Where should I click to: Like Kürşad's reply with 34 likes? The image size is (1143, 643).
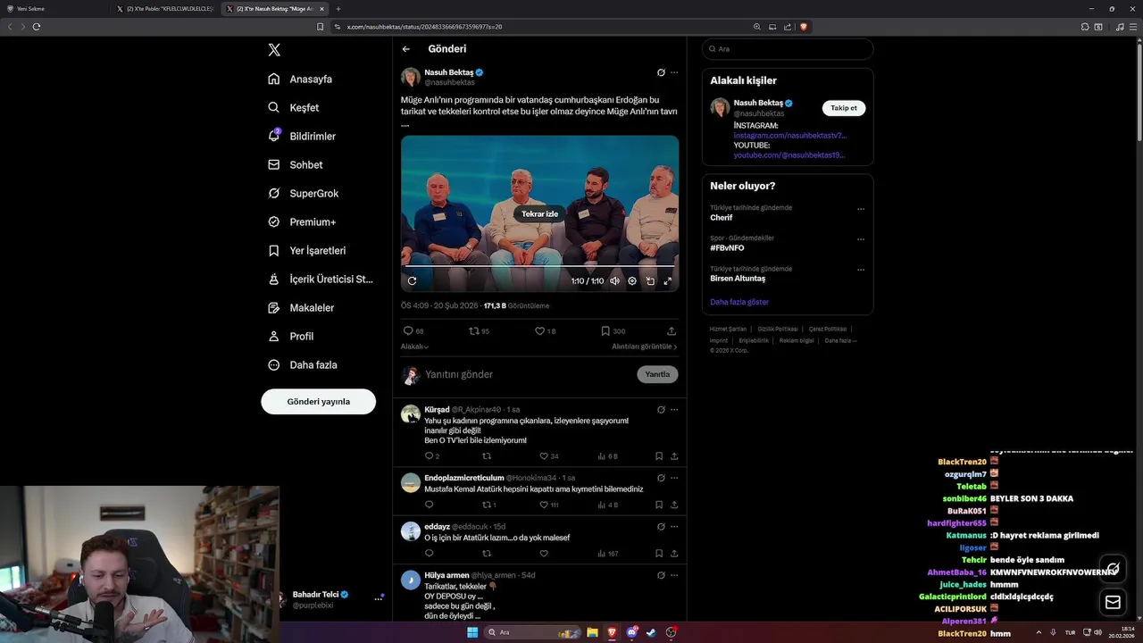click(548, 456)
